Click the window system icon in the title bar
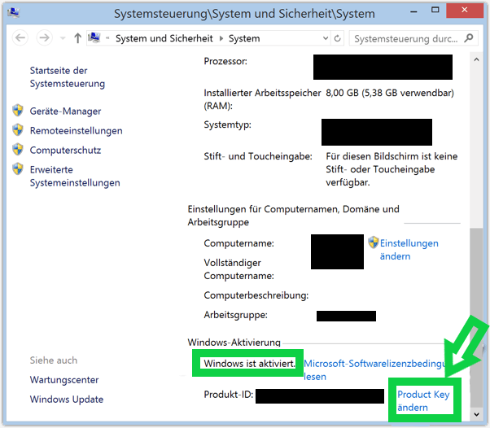The height and width of the screenshot is (428, 490). (14, 13)
